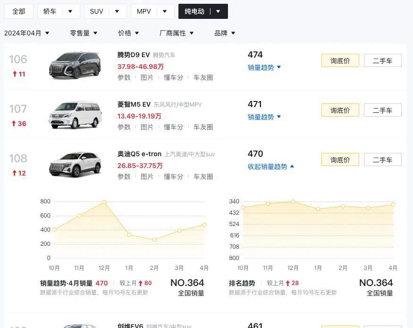This screenshot has width=413, height=328.
Task: Open 懂车分 for 奥迪Q5 e-tron
Action: pyautogui.click(x=173, y=177)
